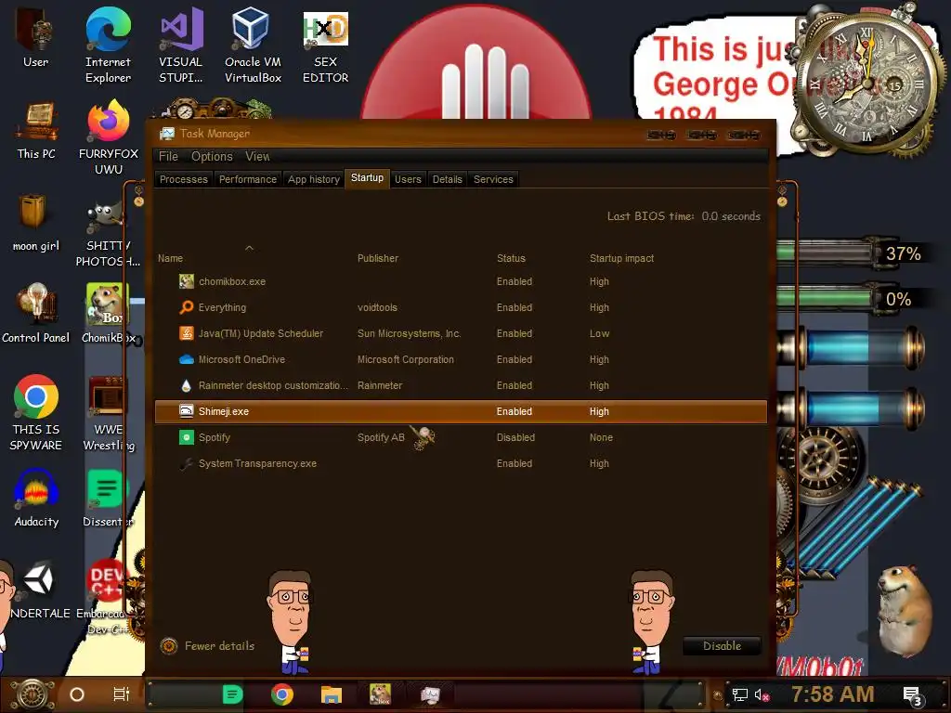Select the System Transparency.exe row
Viewport: 951px width, 713px height.
[x=461, y=463]
